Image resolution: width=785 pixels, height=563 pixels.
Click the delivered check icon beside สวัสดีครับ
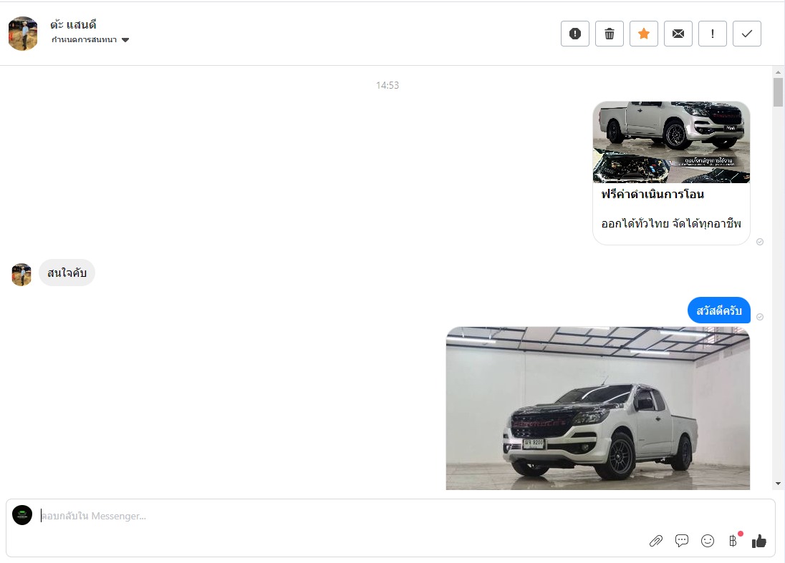click(760, 317)
